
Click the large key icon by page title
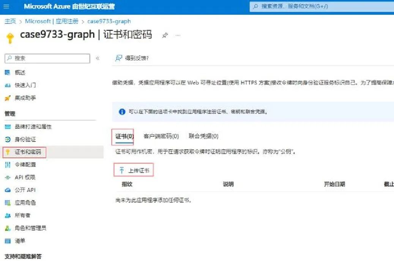coord(10,38)
